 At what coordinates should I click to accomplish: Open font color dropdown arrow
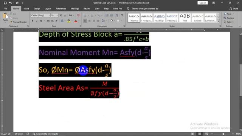[x=79, y=21]
